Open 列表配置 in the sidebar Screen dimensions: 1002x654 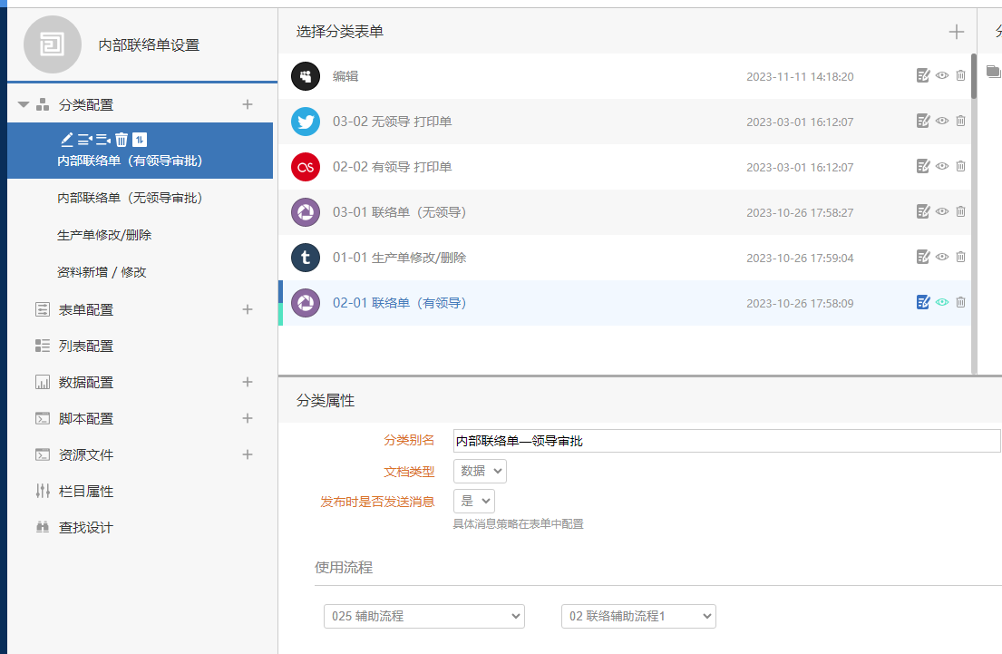point(86,346)
